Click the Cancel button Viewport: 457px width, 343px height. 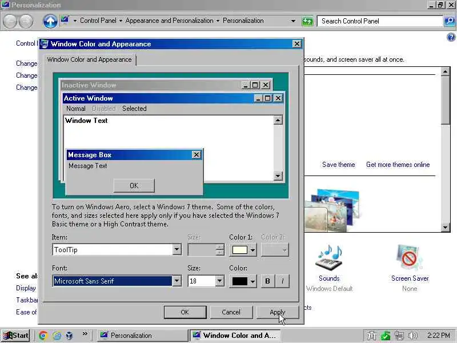[x=231, y=312]
